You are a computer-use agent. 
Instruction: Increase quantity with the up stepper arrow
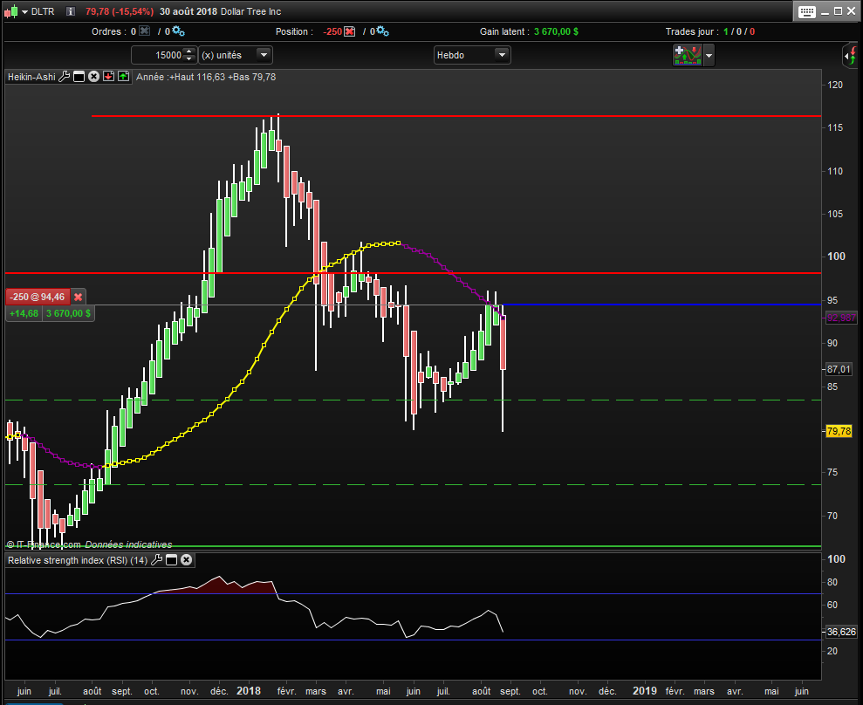tap(189, 51)
